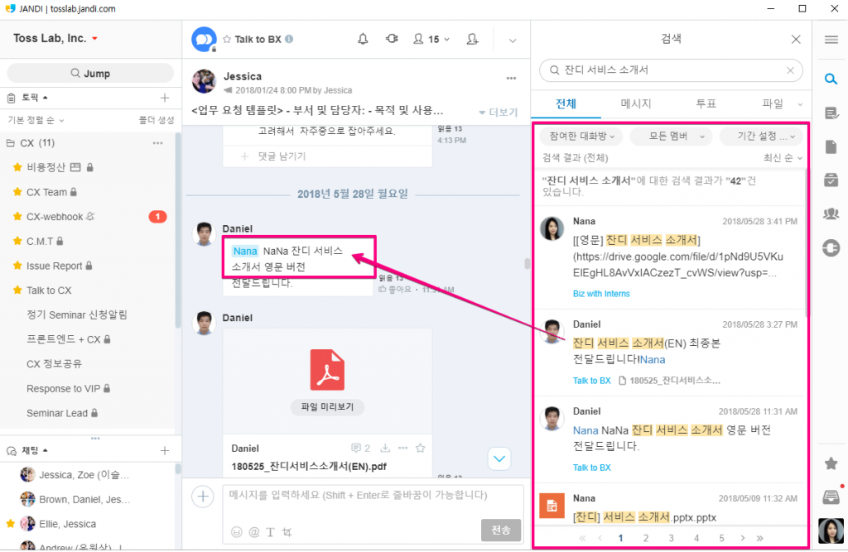Click the JANDI Connect plug icon
The height and width of the screenshot is (552, 848).
(x=392, y=39)
